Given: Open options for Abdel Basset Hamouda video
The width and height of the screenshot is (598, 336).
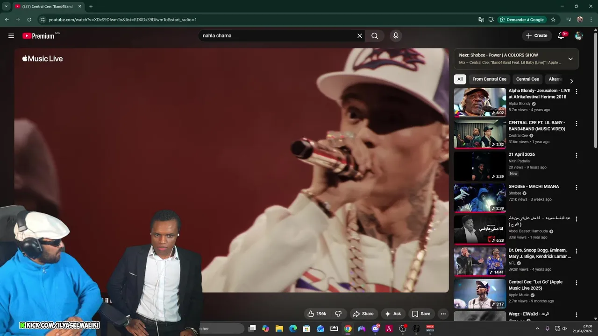Looking at the screenshot, I should coord(576,219).
